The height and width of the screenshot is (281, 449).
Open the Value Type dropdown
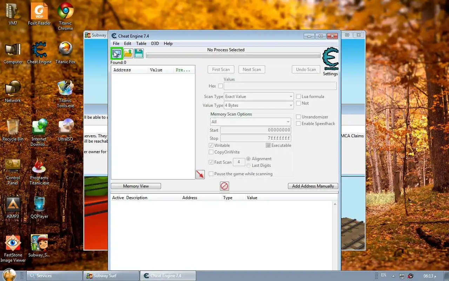(259, 105)
